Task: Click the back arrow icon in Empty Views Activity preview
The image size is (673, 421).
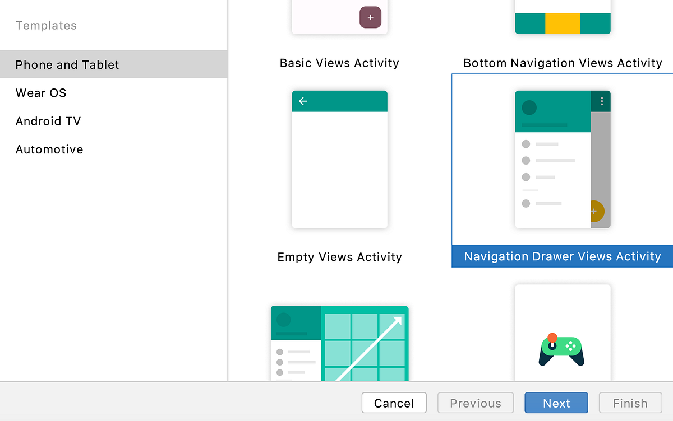Action: pyautogui.click(x=303, y=101)
